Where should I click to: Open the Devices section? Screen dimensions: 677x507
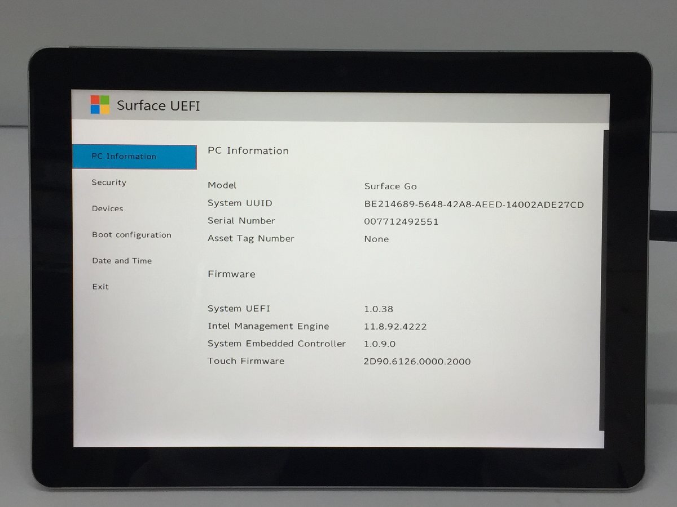click(107, 208)
